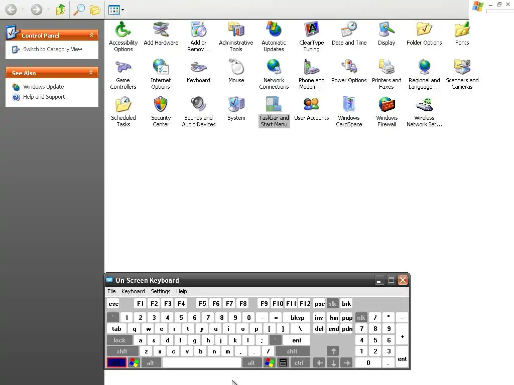
Task: Open Settings menu in On-Screen Keyboard
Action: click(x=160, y=291)
